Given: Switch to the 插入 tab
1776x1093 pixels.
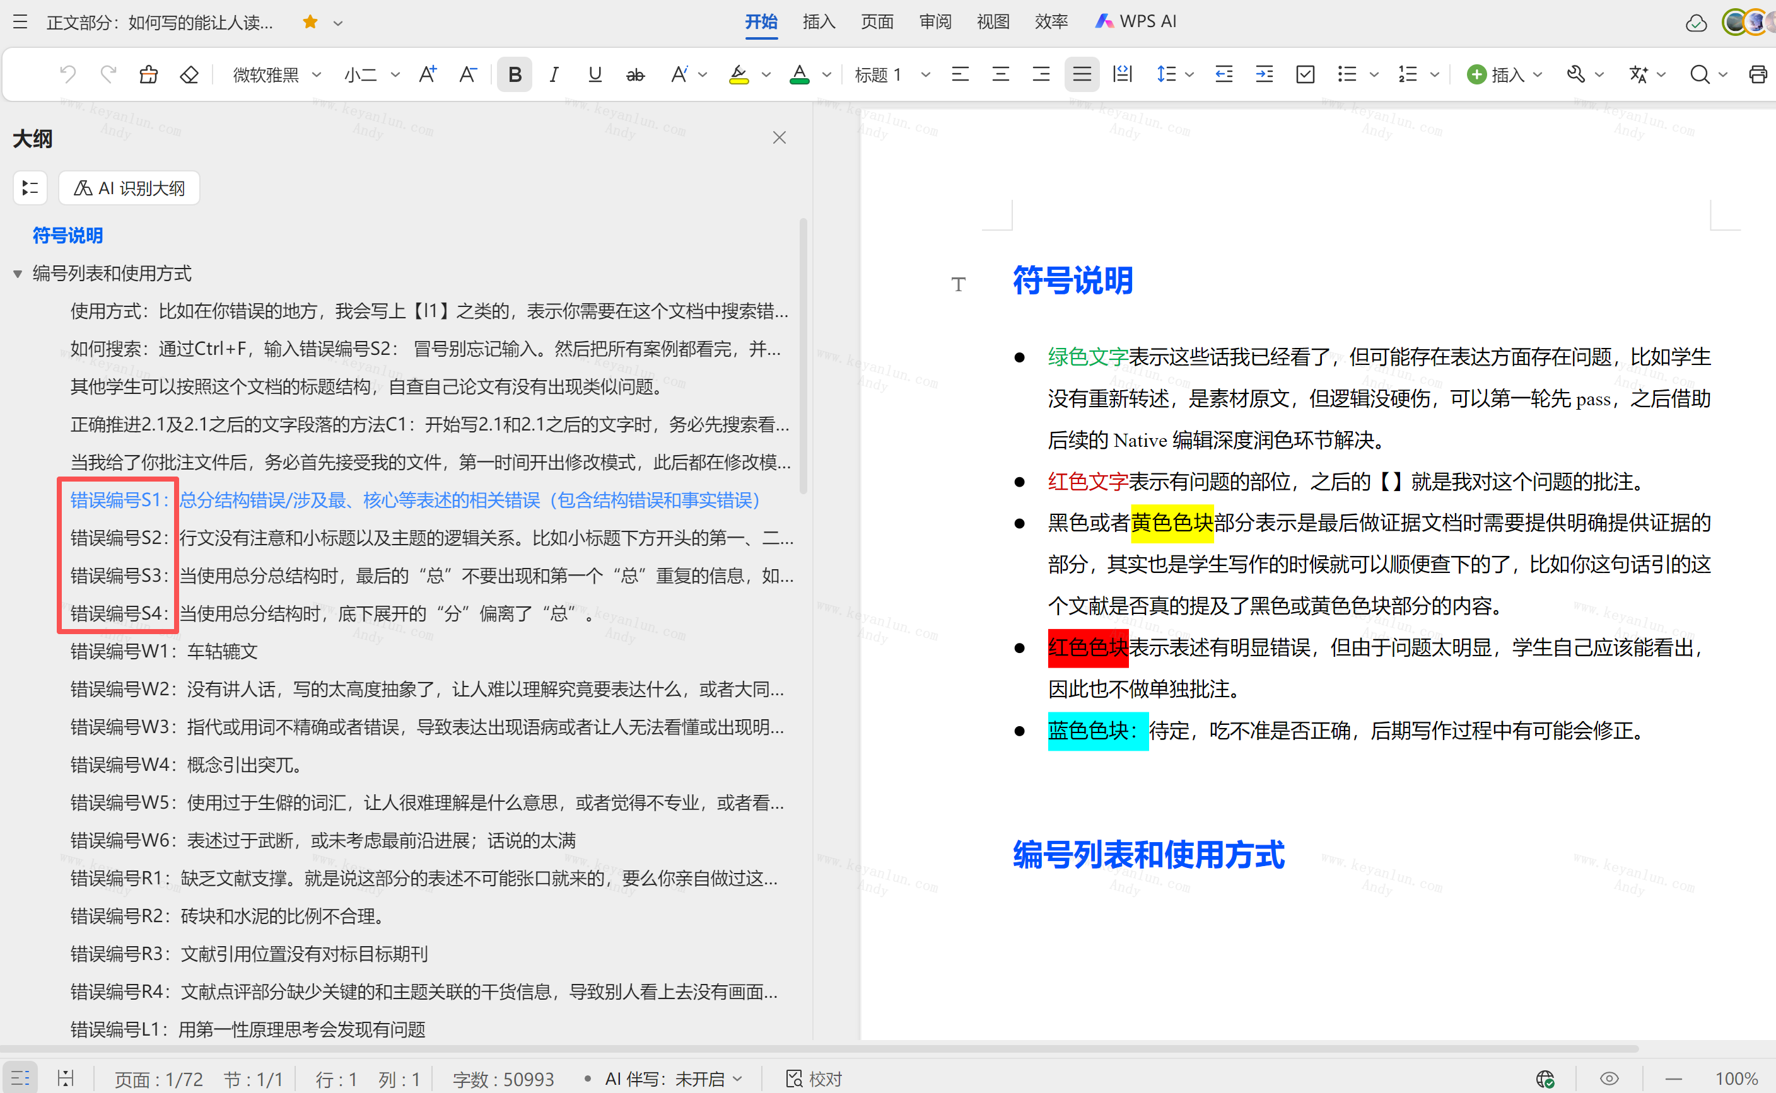Looking at the screenshot, I should tap(819, 21).
